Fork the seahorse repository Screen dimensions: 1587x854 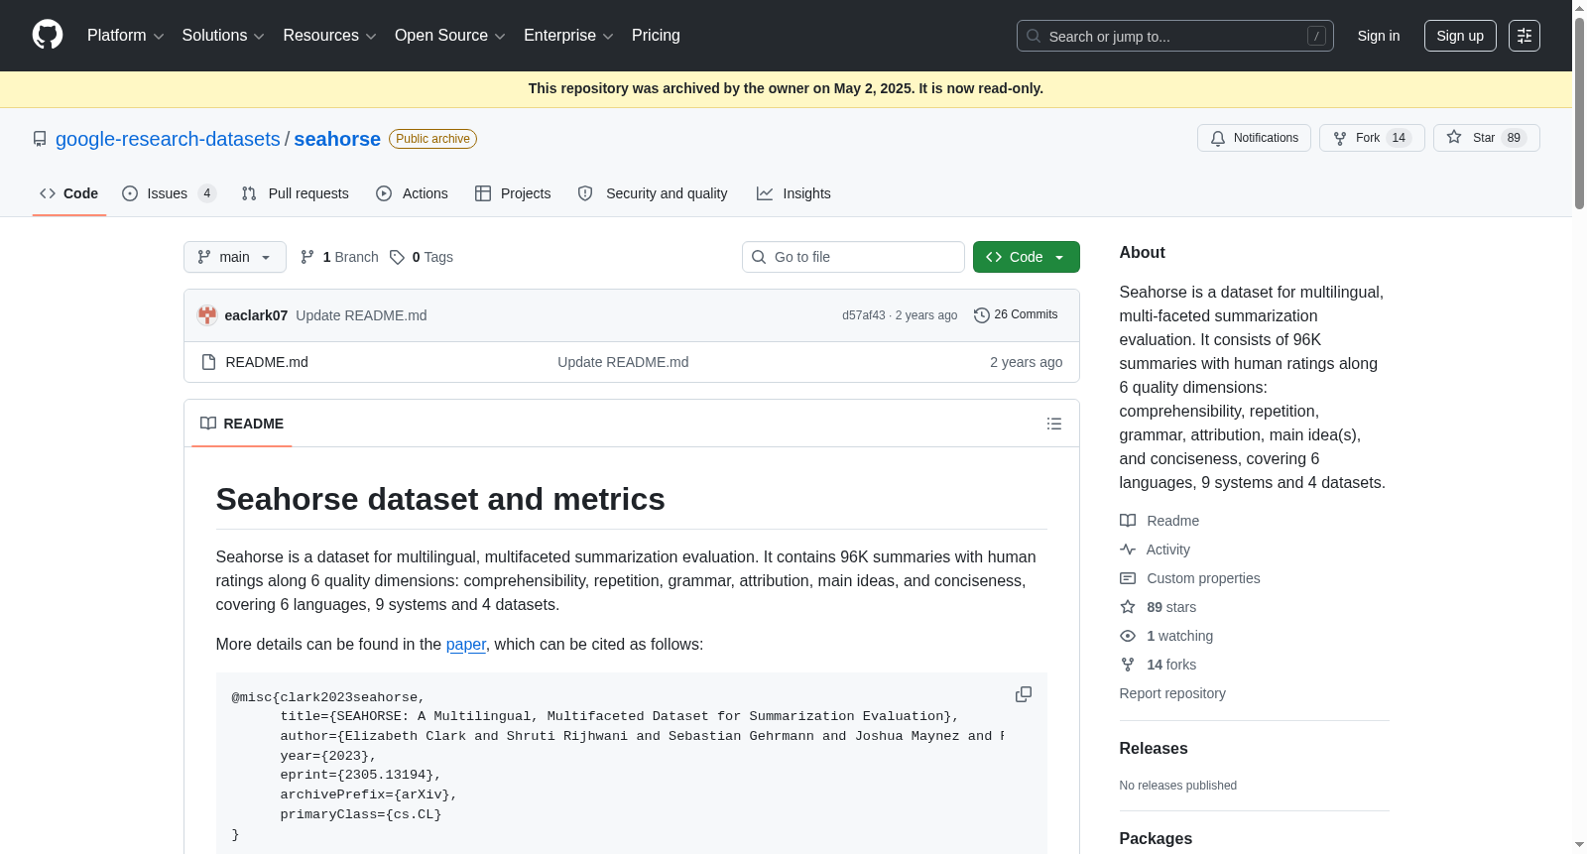point(1372,138)
